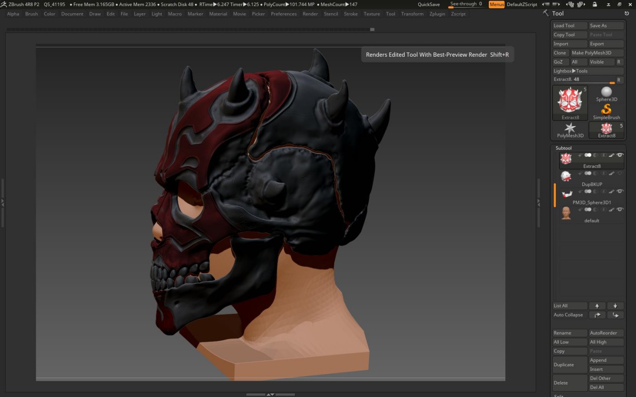Show the DupBKUP subtool with eye icon
The image size is (636, 397).
tap(620, 173)
